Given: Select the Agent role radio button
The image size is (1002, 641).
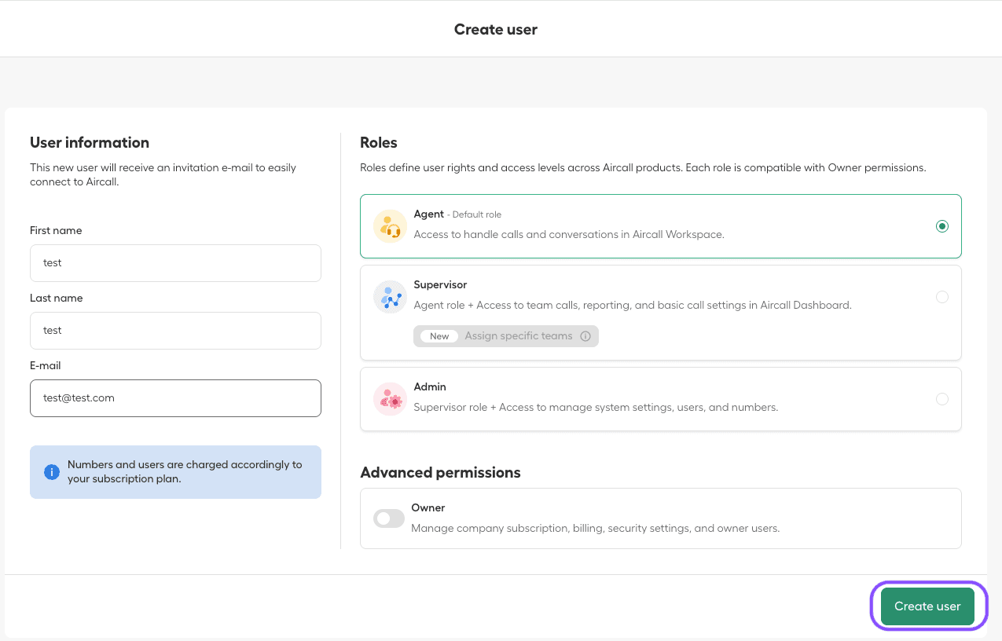Looking at the screenshot, I should click(x=941, y=226).
